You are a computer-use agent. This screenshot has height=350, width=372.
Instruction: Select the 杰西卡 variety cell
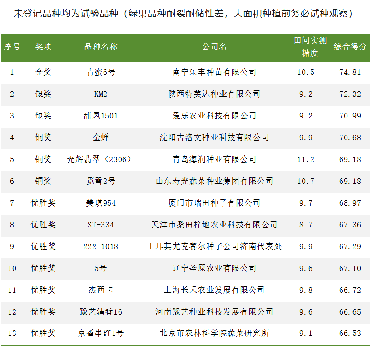[x=101, y=290]
